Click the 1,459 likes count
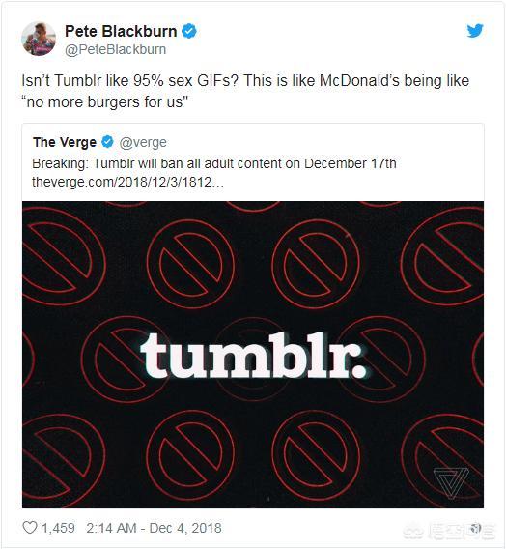Image resolution: width=506 pixels, height=549 pixels. coord(58,528)
